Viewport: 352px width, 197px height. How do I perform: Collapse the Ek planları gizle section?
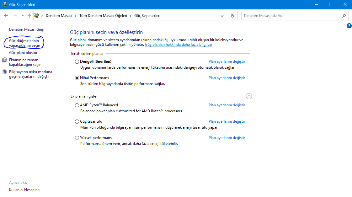point(249,96)
